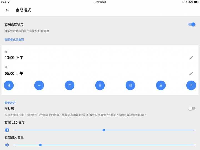This screenshot has height=150, width=200.
Task: Click the 零打擾 label
Action: tap(9, 108)
